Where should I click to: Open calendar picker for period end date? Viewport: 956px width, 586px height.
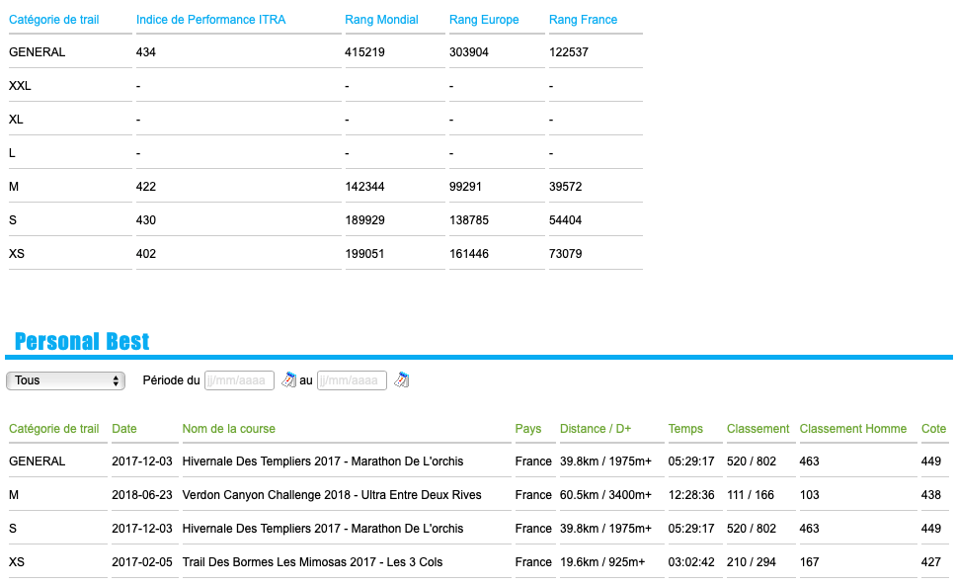(x=402, y=380)
